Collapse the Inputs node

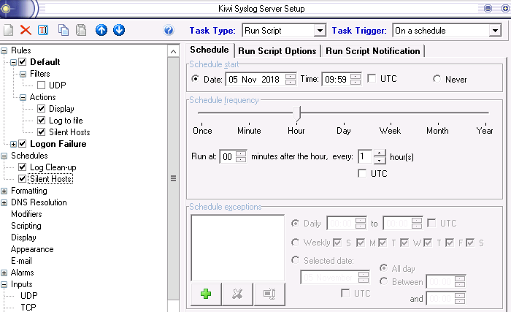pyautogui.click(x=4, y=284)
